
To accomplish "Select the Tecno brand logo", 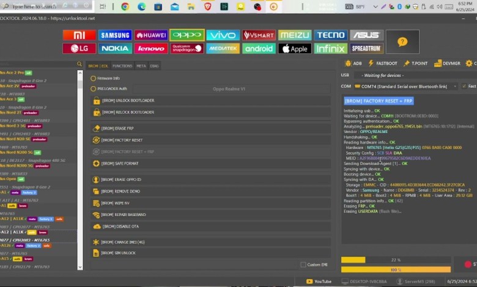I will [x=331, y=35].
